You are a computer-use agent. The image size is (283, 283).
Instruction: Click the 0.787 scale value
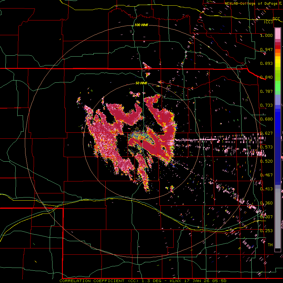click(x=266, y=91)
